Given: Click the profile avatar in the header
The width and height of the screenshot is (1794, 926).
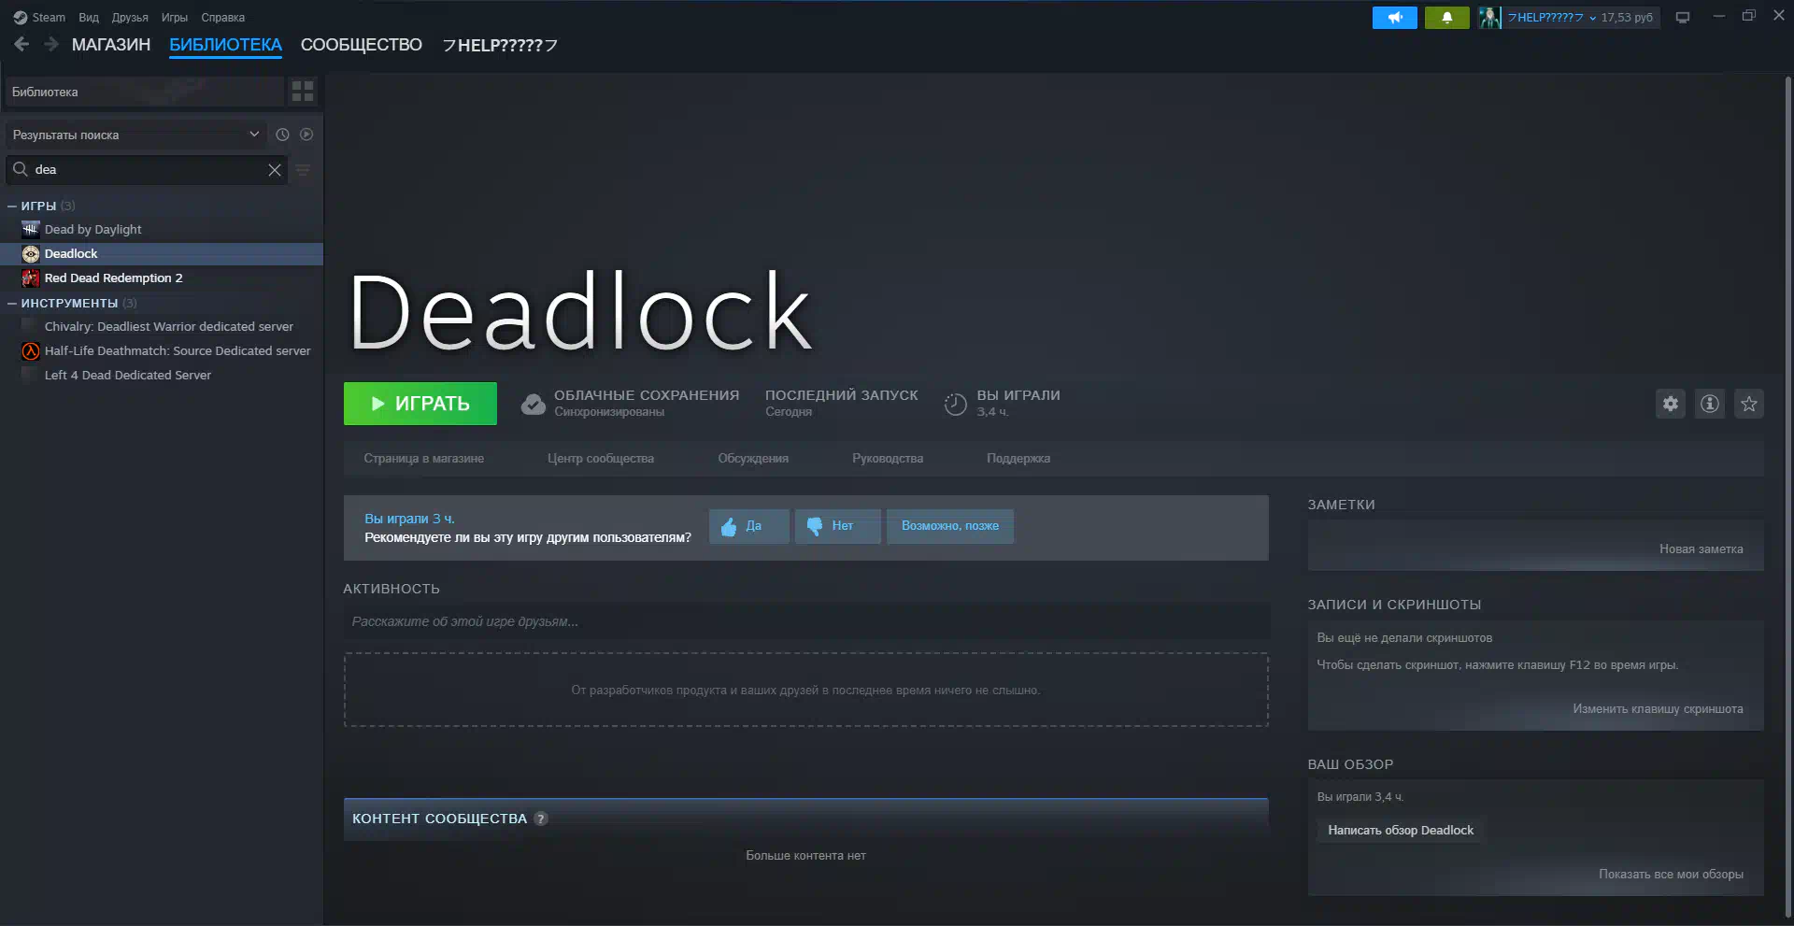Looking at the screenshot, I should [x=1489, y=18].
